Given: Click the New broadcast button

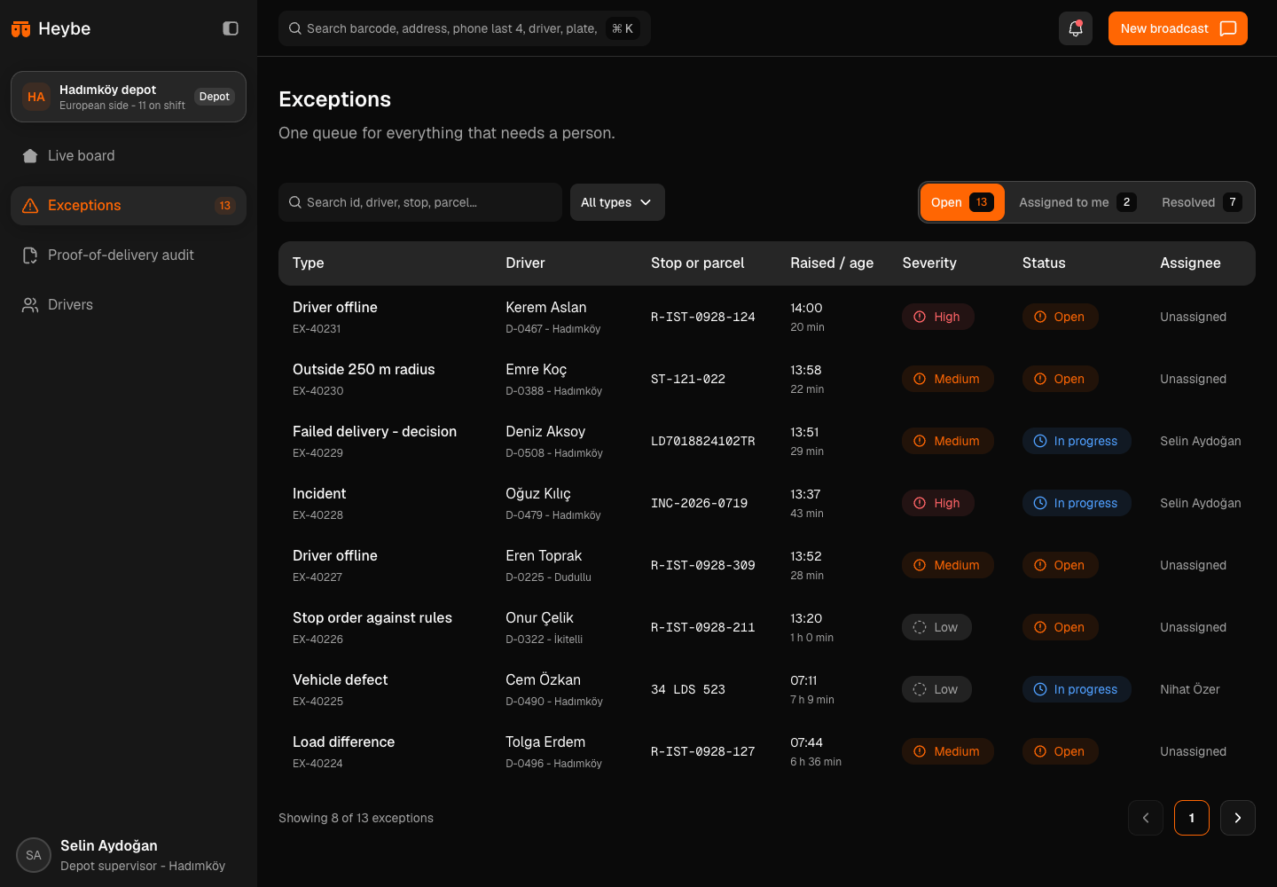Looking at the screenshot, I should 1178,28.
